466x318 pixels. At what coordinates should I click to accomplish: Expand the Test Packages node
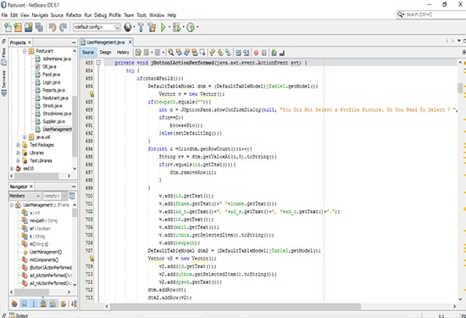pos(18,145)
